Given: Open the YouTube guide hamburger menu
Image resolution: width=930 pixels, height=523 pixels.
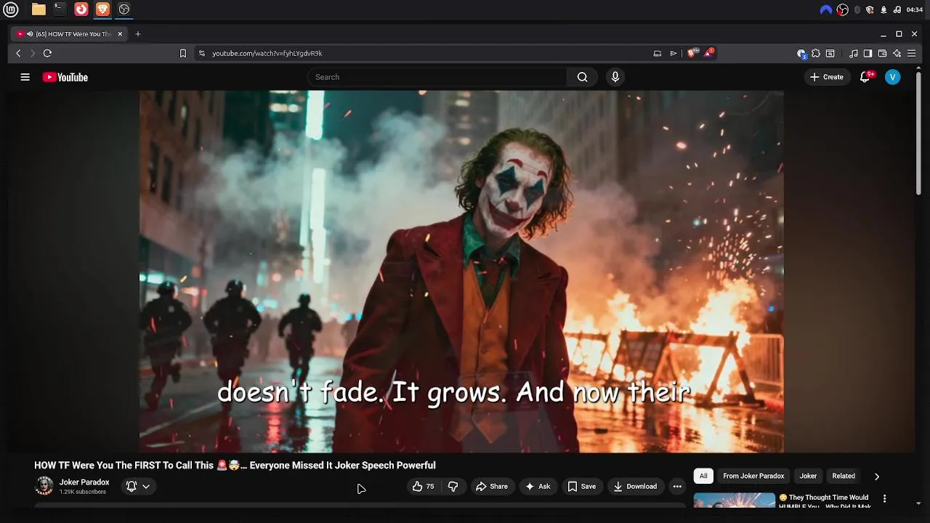Looking at the screenshot, I should click(x=25, y=77).
